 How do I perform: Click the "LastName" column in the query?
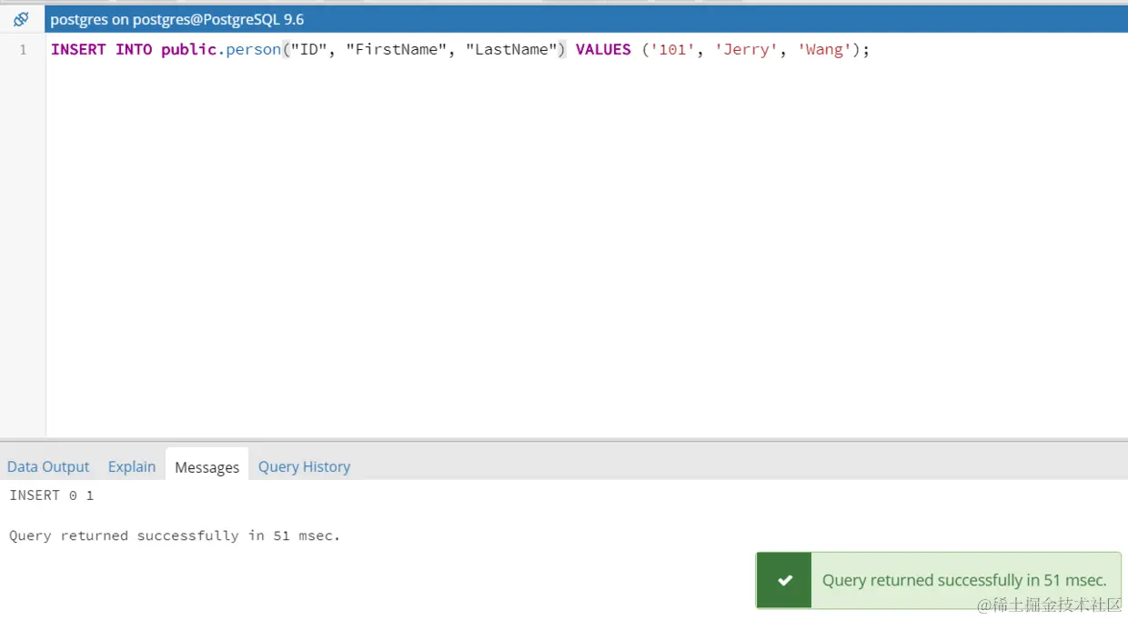511,50
